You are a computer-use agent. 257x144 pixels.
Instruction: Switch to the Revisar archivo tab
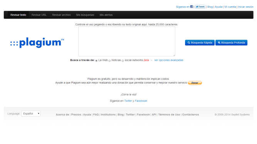coord(61,15)
